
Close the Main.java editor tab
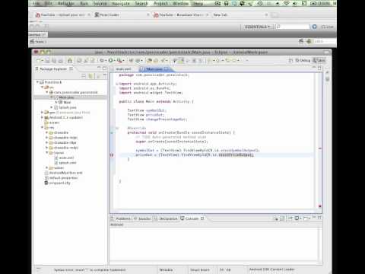tap(167, 68)
